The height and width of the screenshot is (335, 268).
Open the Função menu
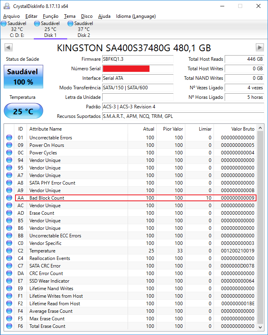tap(50, 16)
